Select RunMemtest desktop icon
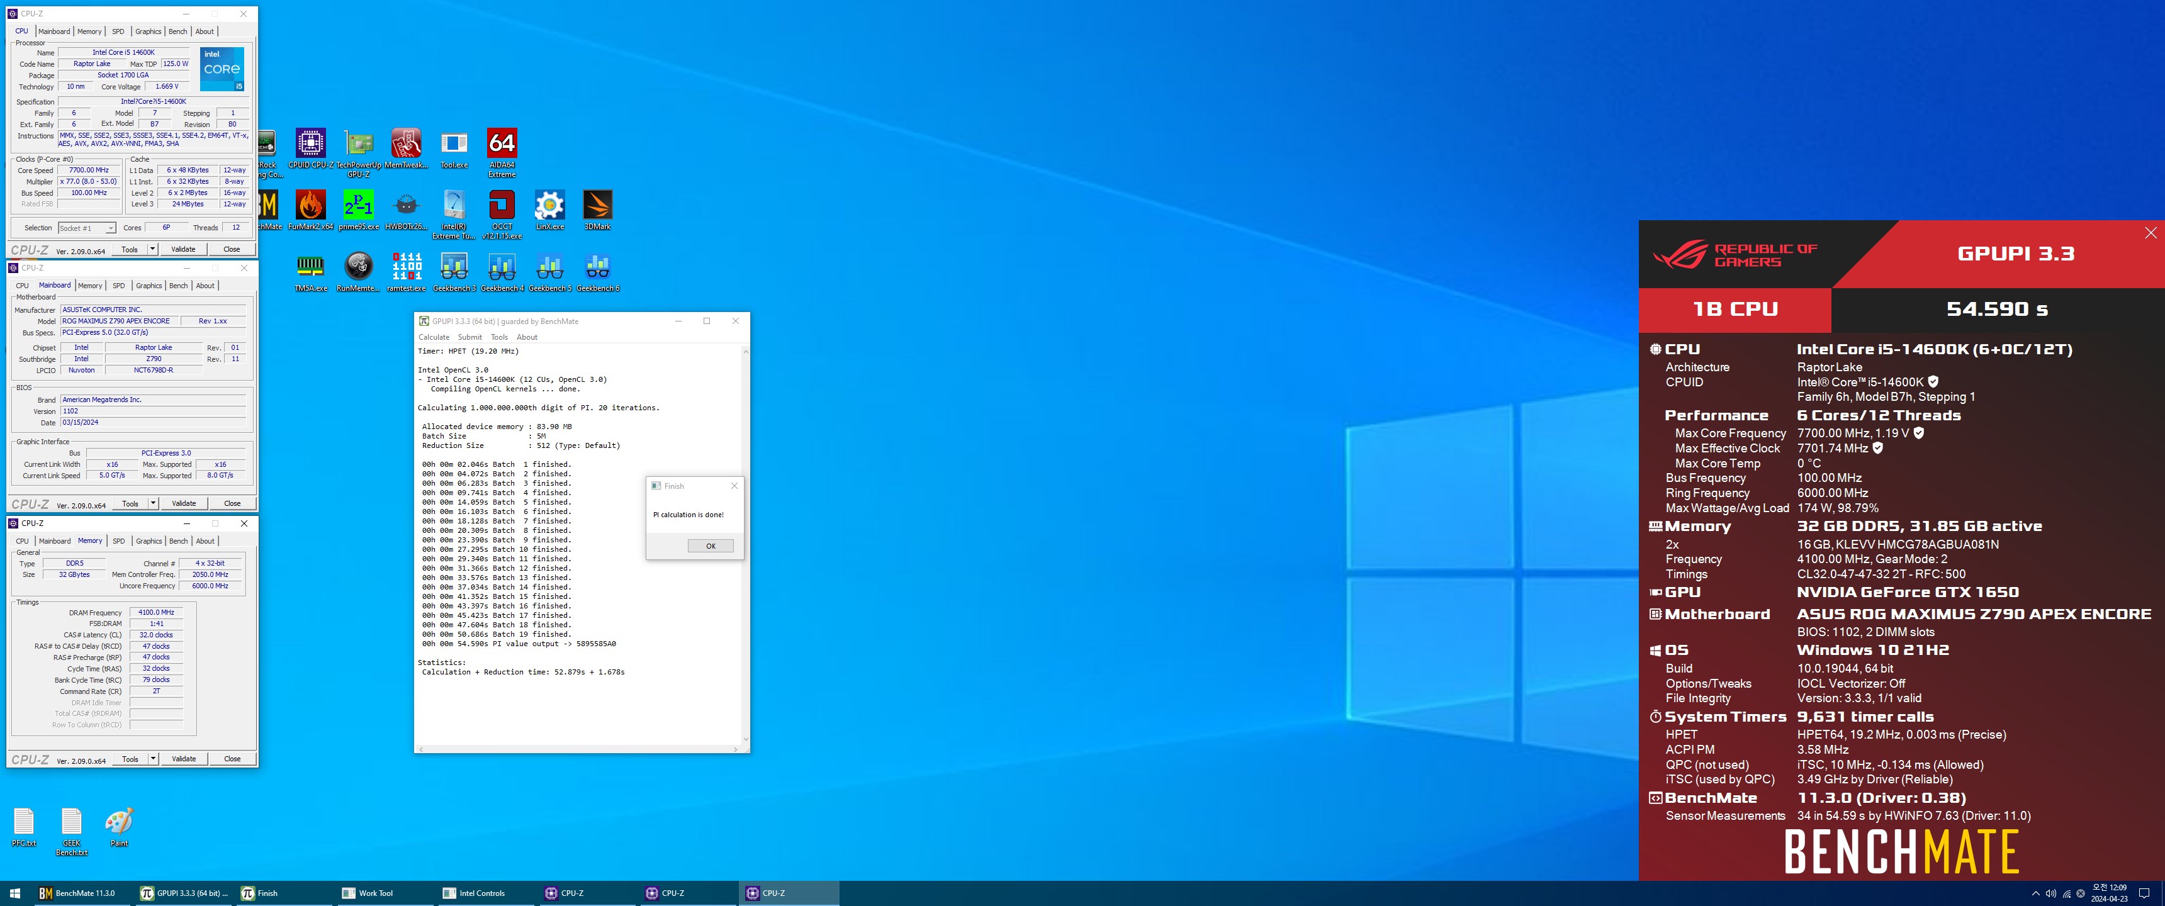 pos(359,272)
